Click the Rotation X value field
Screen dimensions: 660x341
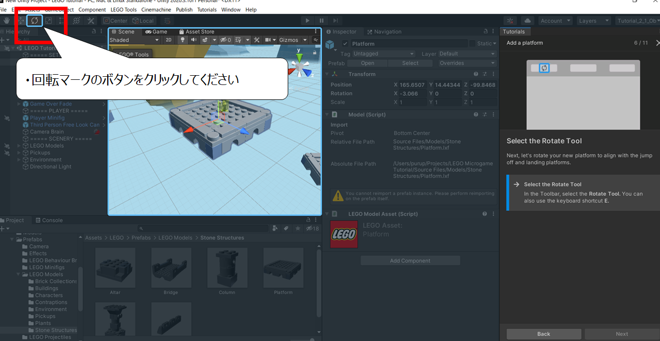tap(414, 94)
